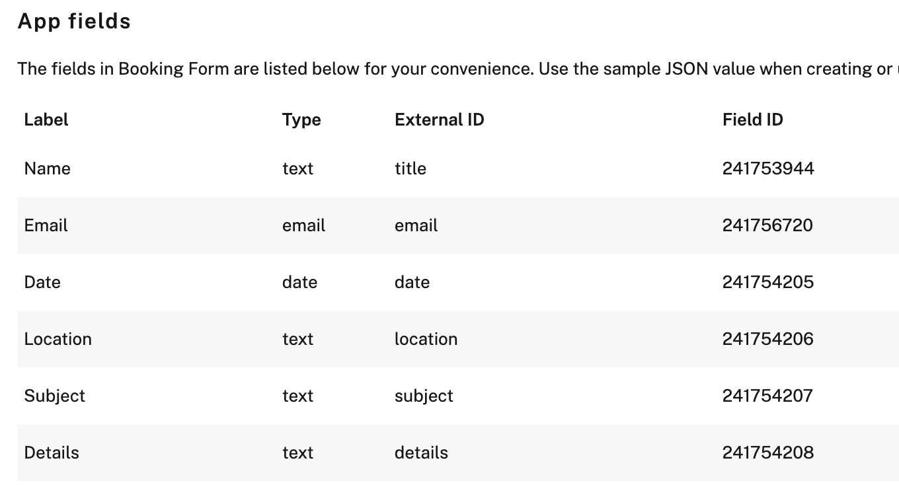This screenshot has height=485, width=899.
Task: Click the Email label cell
Action: pos(46,225)
